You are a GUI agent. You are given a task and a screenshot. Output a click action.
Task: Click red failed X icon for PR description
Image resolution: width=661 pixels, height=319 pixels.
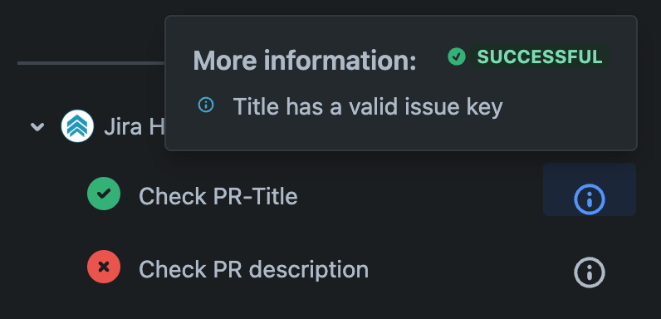click(x=104, y=267)
